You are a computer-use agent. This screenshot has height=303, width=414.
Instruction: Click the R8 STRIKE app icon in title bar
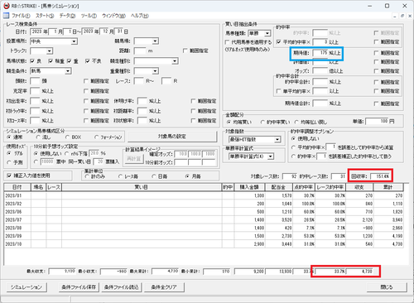click(7, 6)
